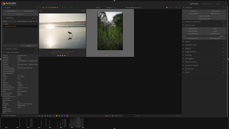Viewport: 229px width, 129px height.
Task: Open presets menu icon of import module
Action: coord(37,8)
